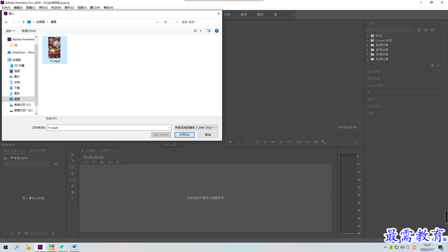
Task: Click the Play button in Program monitor
Action: coord(273,142)
